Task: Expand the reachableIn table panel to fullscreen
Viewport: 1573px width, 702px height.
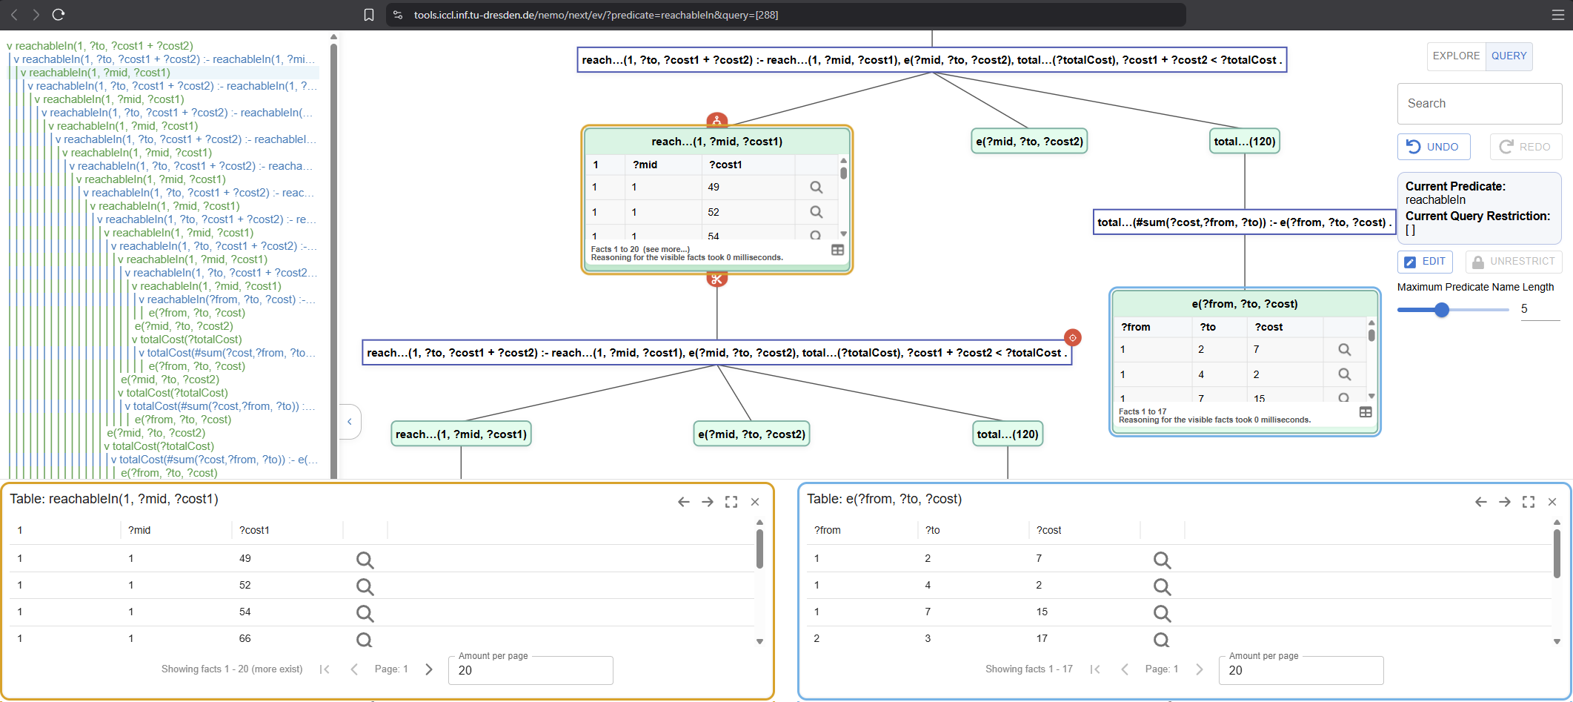Action: [x=731, y=502]
